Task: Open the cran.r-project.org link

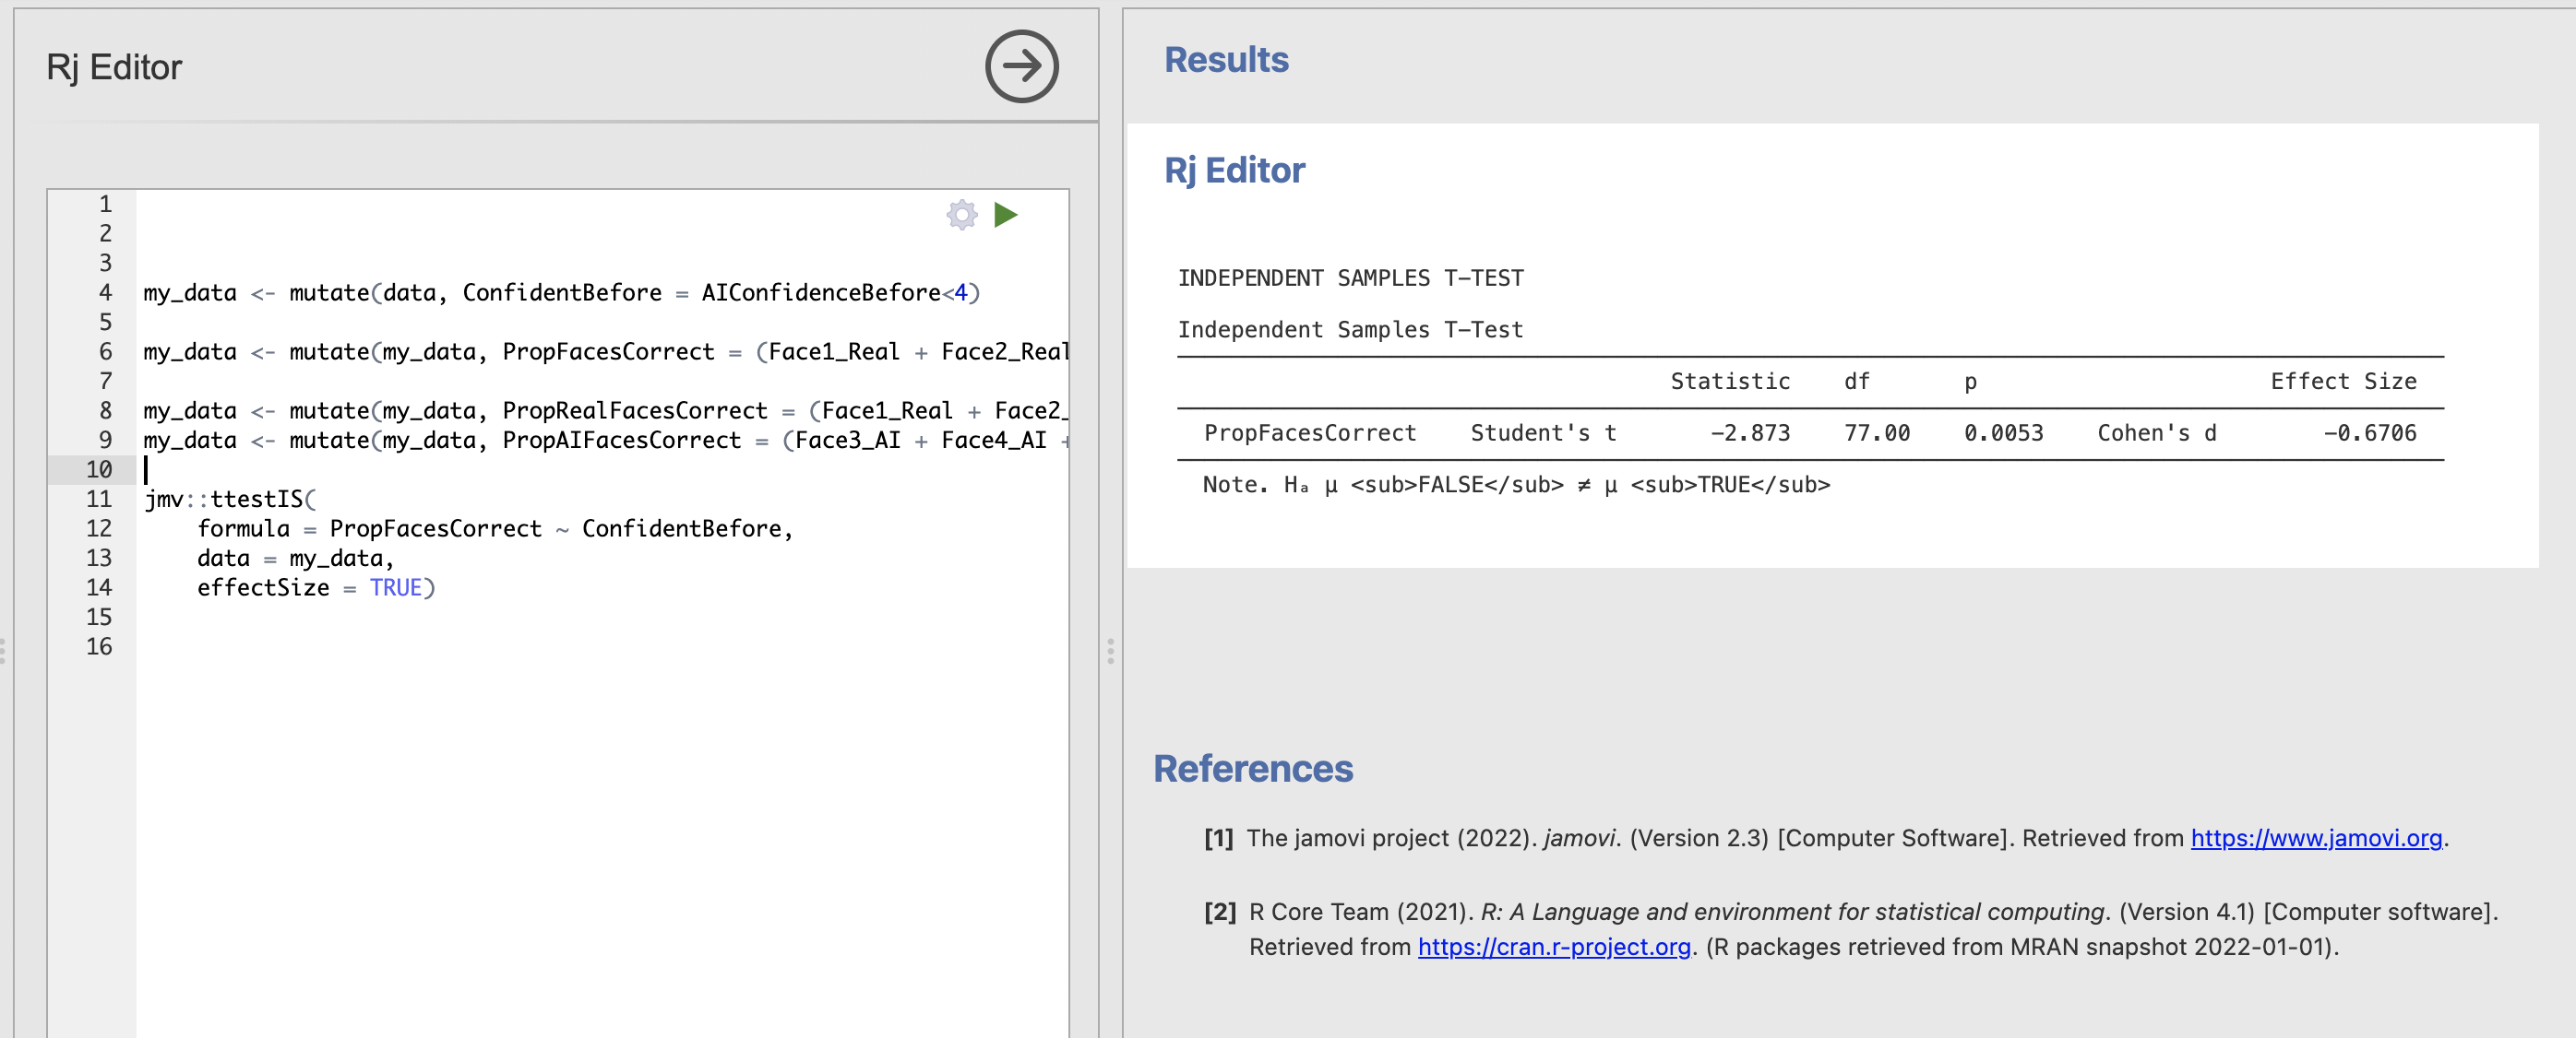Action: (x=1554, y=946)
